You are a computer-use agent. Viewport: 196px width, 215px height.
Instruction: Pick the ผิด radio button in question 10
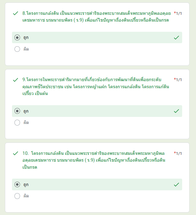point(17,196)
